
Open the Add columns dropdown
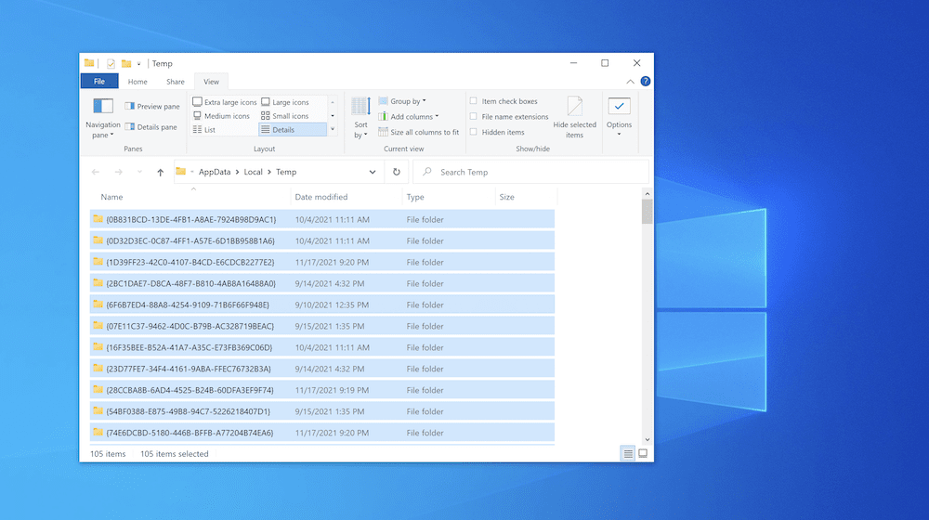[413, 117]
